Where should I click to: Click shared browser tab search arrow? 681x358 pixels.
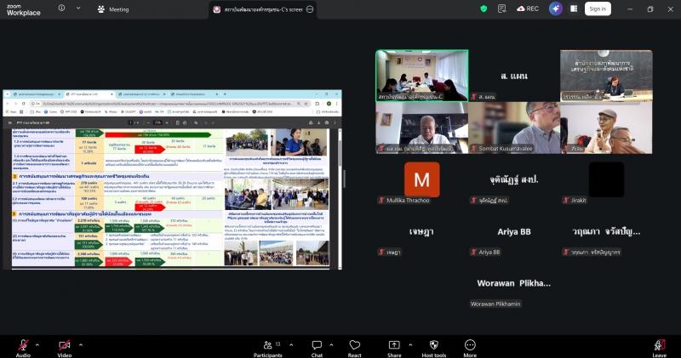pyautogui.click(x=8, y=94)
